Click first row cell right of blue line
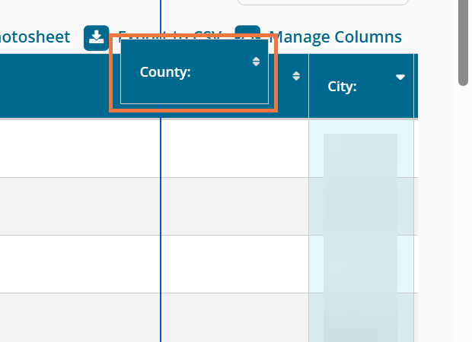The height and width of the screenshot is (342, 472). point(234,148)
